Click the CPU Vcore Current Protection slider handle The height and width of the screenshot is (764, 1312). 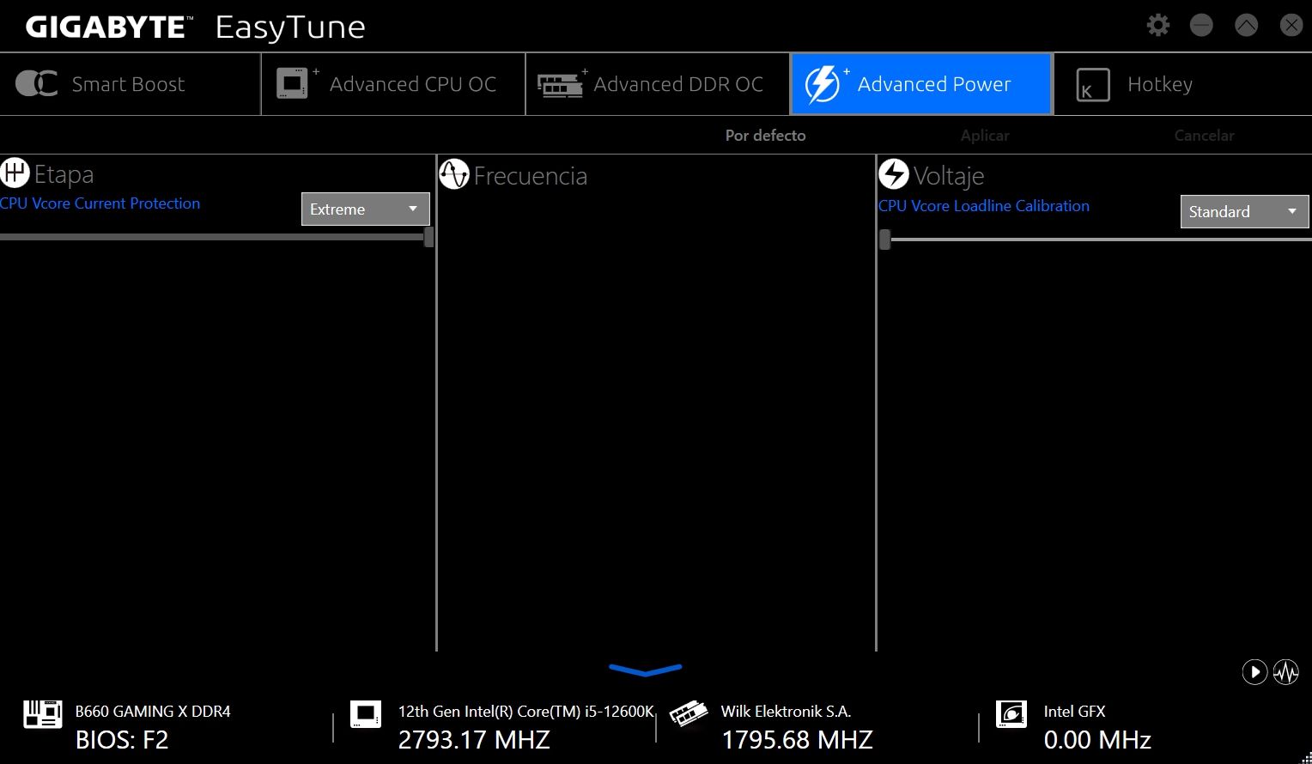click(428, 237)
